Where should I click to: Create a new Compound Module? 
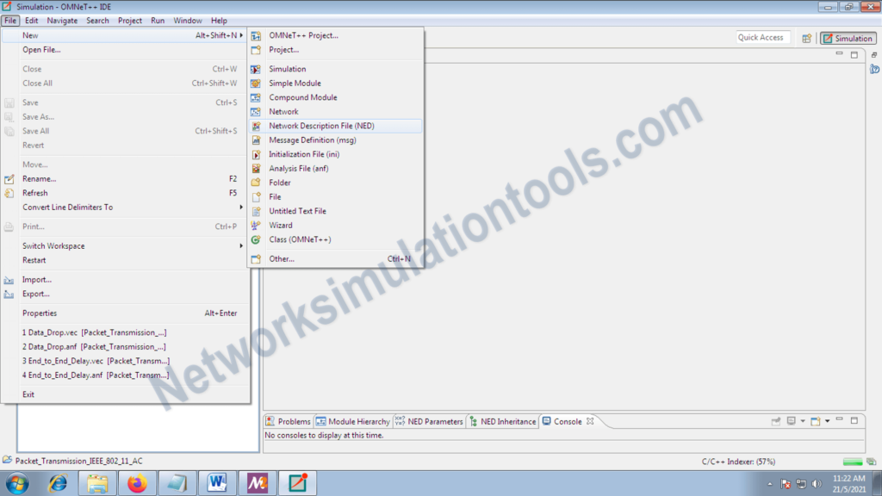coord(301,96)
